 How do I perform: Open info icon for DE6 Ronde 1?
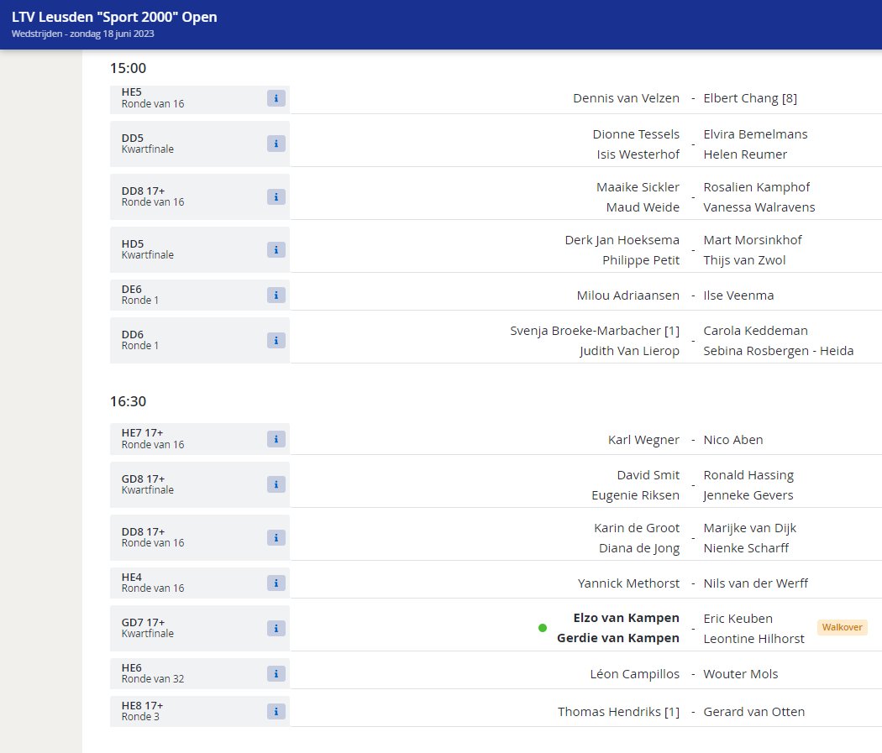[x=276, y=295]
